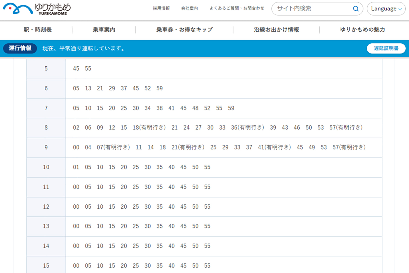Visit the 会社案内 page
This screenshot has height=273, width=409.
click(x=190, y=8)
